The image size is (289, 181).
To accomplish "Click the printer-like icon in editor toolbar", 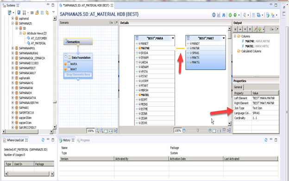I will click(258, 15).
